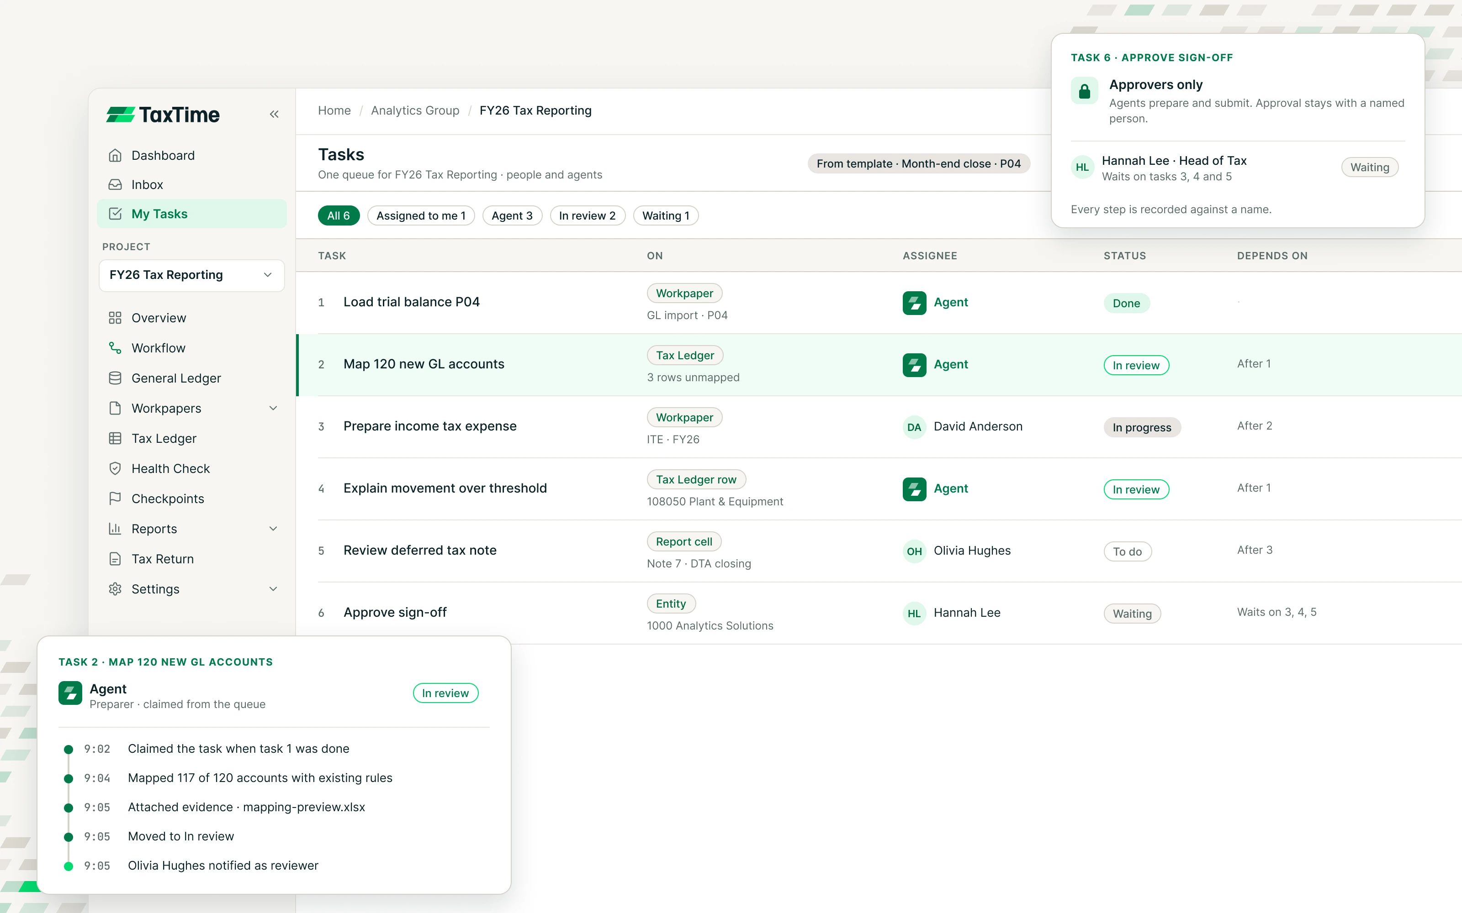Select the All 6 filter tab
The height and width of the screenshot is (913, 1462).
[338, 215]
